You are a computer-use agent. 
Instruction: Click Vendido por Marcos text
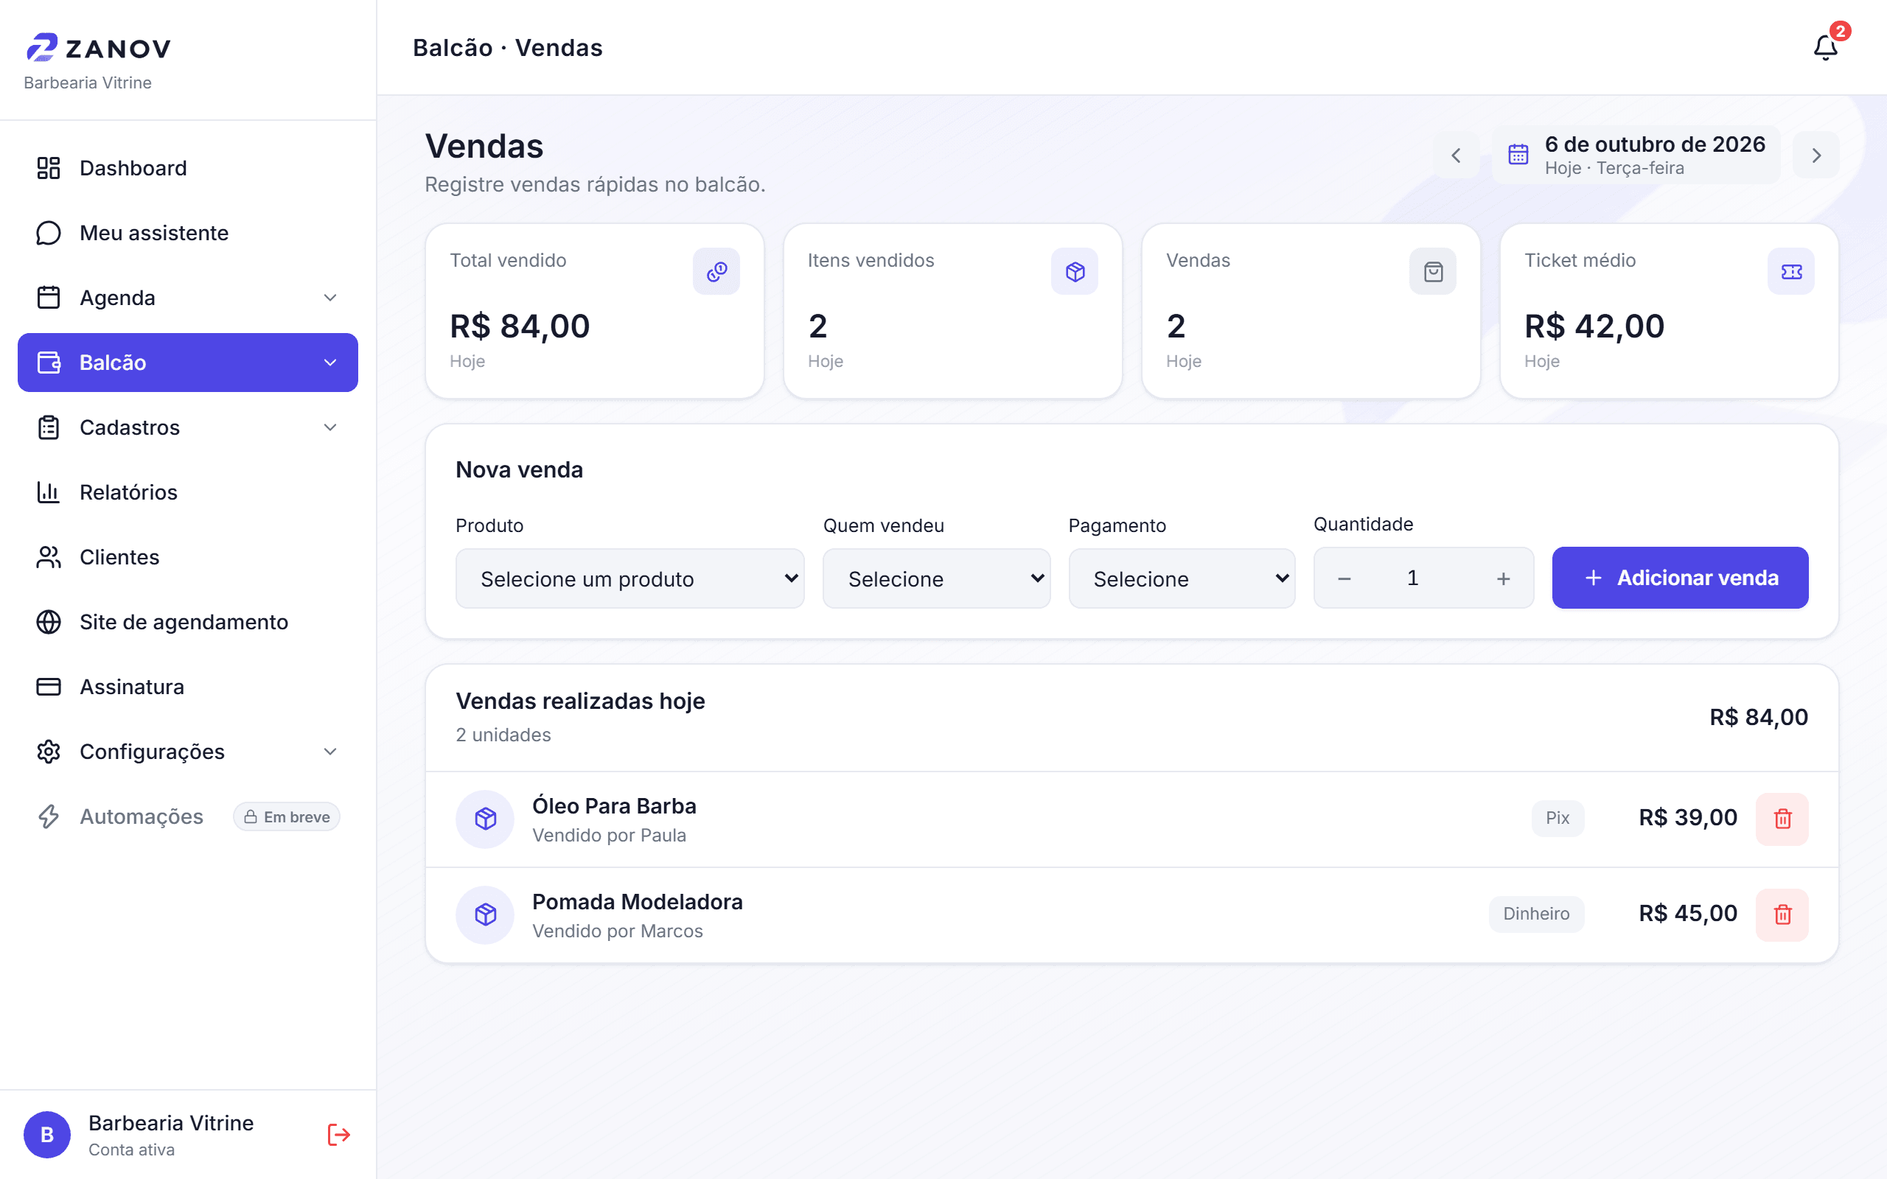618,931
